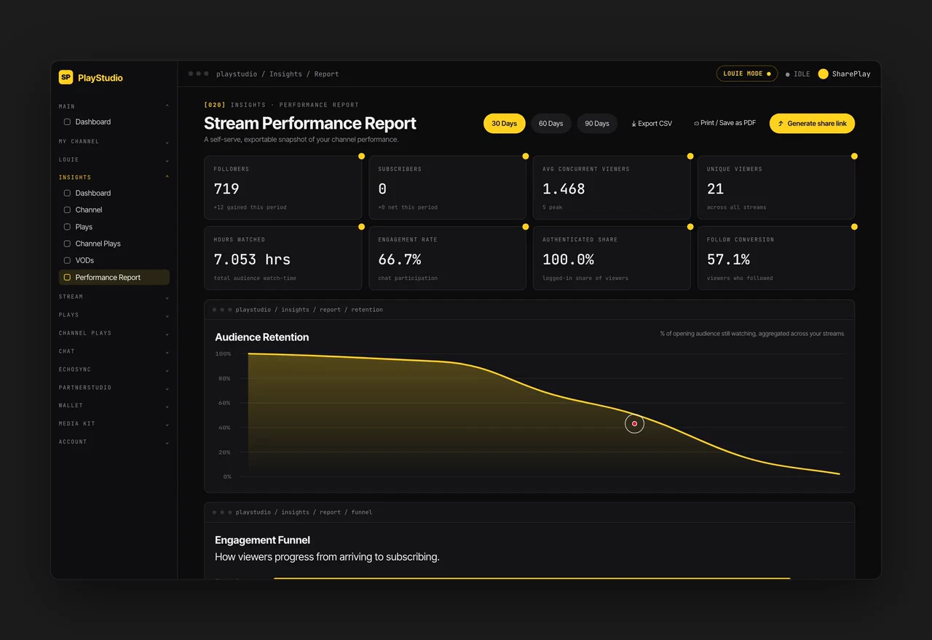The width and height of the screenshot is (932, 640).
Task: Open the Channel insights page
Action: [x=114, y=210]
